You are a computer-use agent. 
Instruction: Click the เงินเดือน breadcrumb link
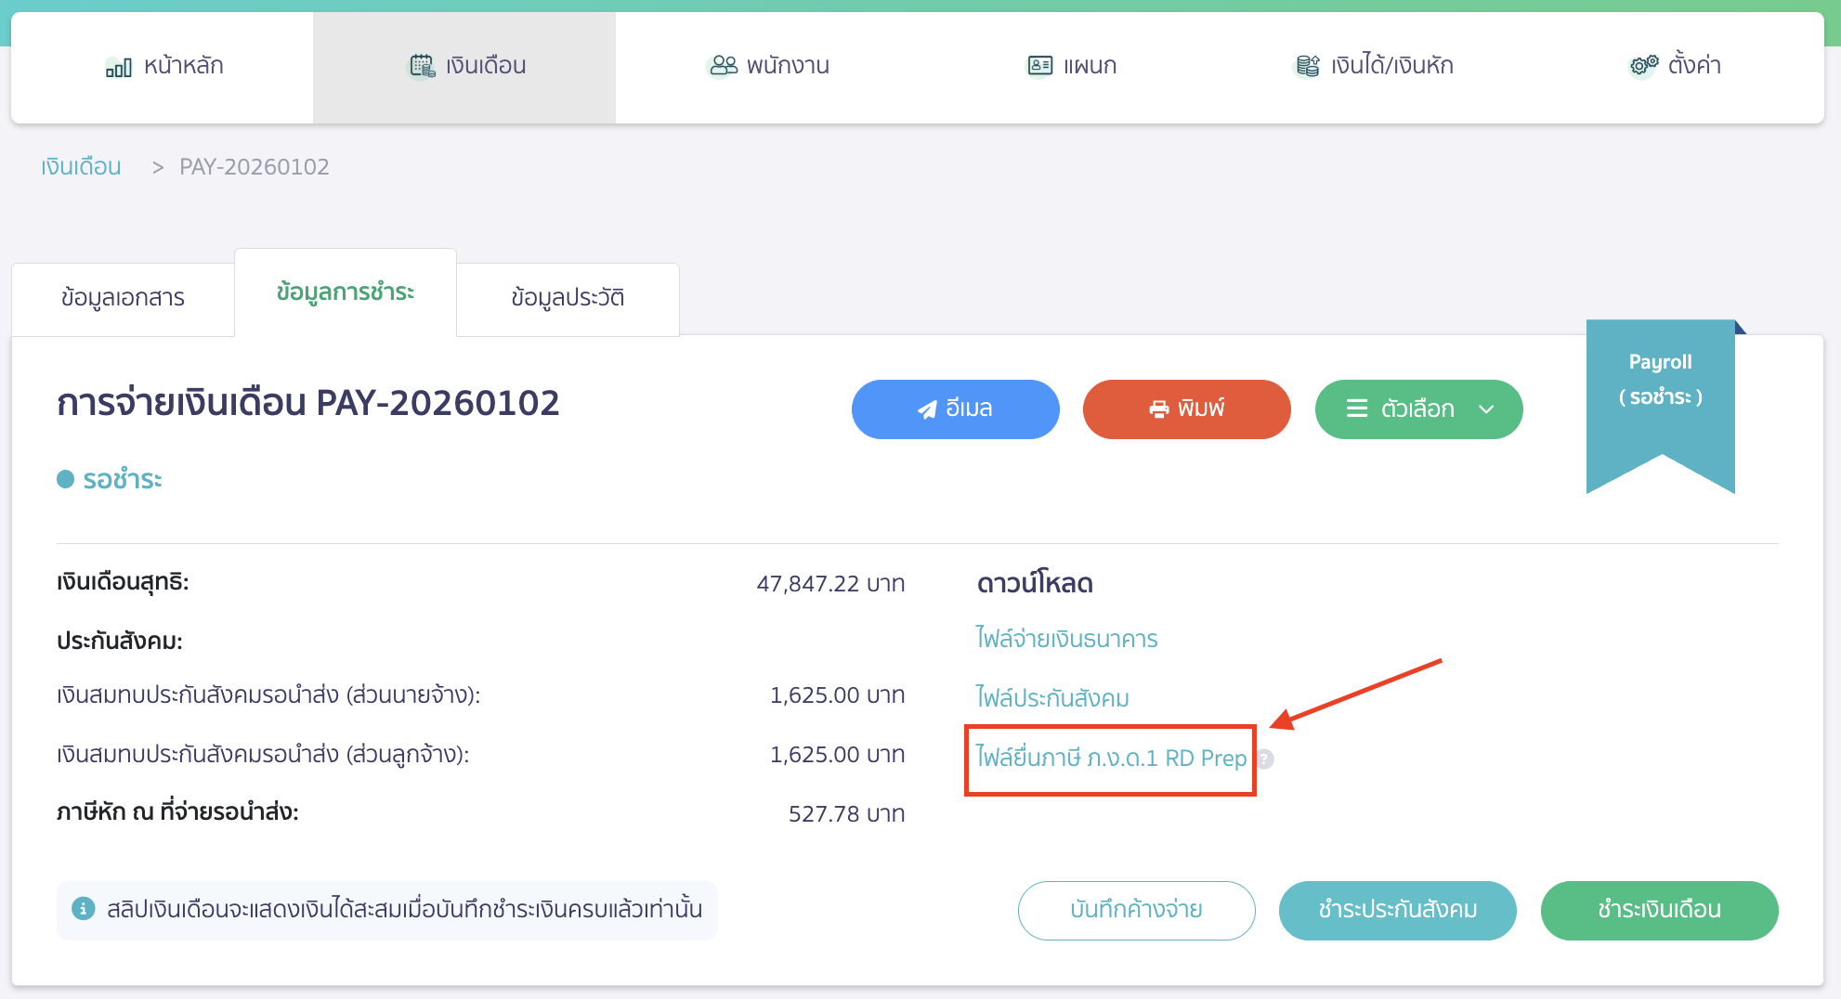point(81,167)
